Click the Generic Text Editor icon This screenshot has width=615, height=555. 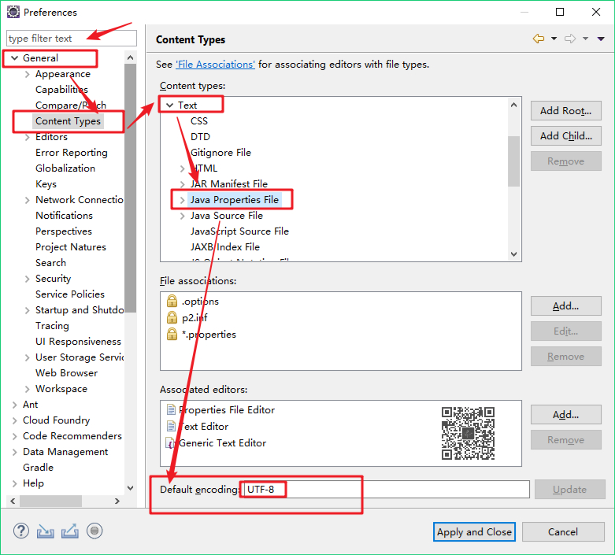click(170, 443)
